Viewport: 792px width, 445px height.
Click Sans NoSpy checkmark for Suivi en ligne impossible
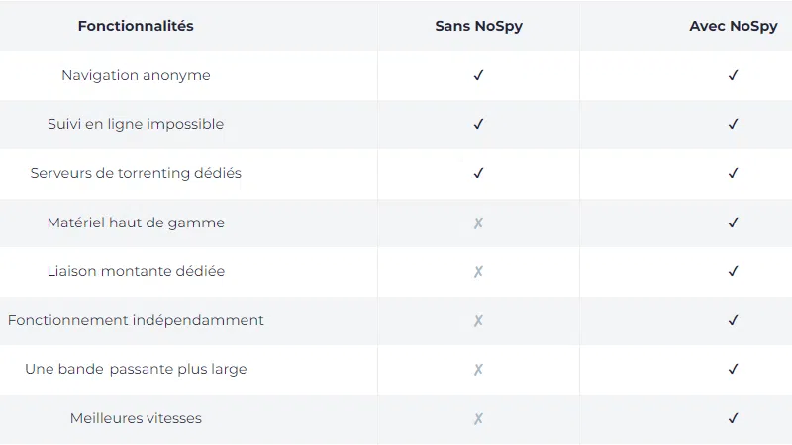point(478,124)
